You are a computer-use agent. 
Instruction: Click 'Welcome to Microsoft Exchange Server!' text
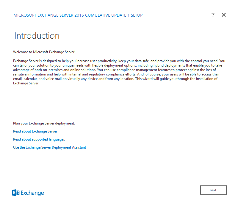tap(44, 52)
